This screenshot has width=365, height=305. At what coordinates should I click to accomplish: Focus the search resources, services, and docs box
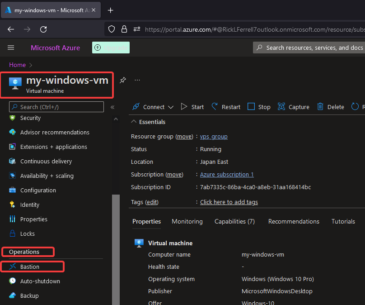[309, 48]
